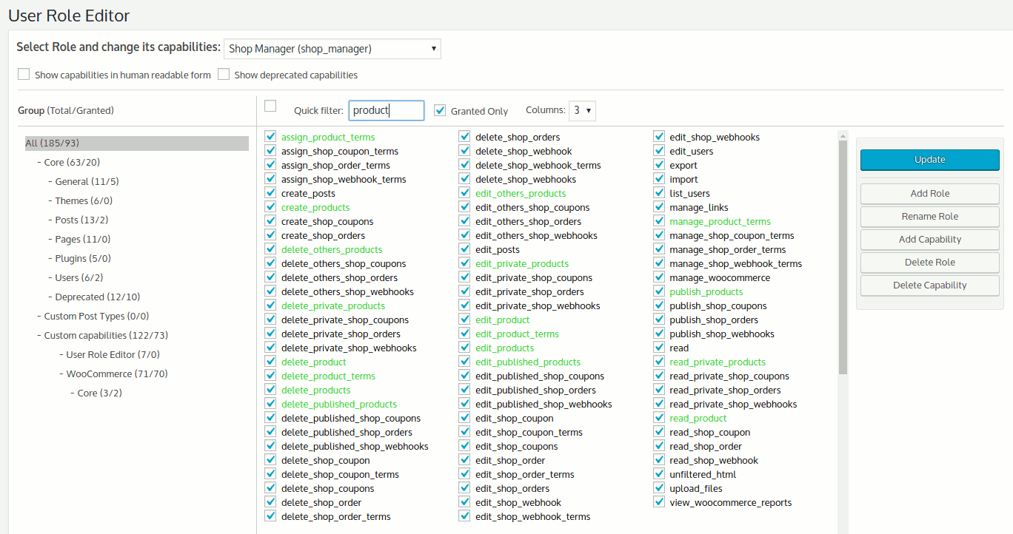Image resolution: width=1013 pixels, height=534 pixels.
Task: Open the Columns count dropdown
Action: (x=582, y=111)
